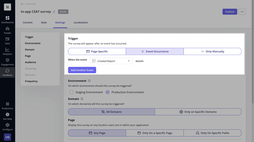Jump to Behavior in side menu
254x142 pixels.
pos(30,75)
